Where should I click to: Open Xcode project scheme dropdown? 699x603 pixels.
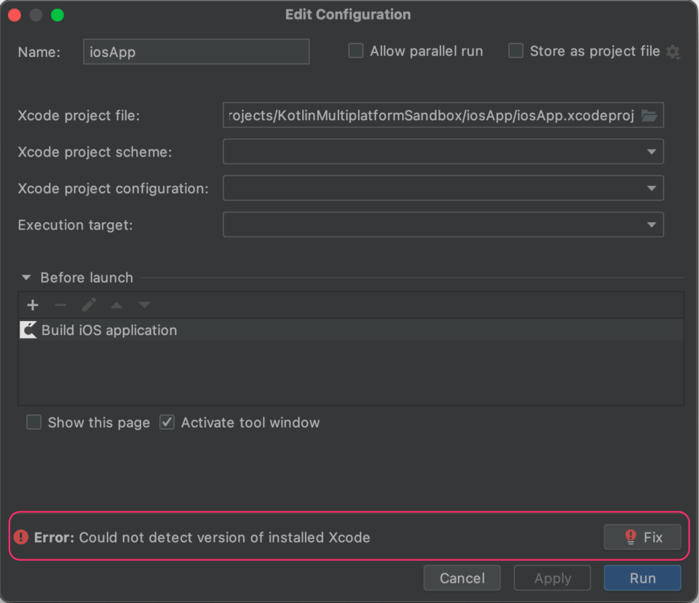pyautogui.click(x=443, y=151)
